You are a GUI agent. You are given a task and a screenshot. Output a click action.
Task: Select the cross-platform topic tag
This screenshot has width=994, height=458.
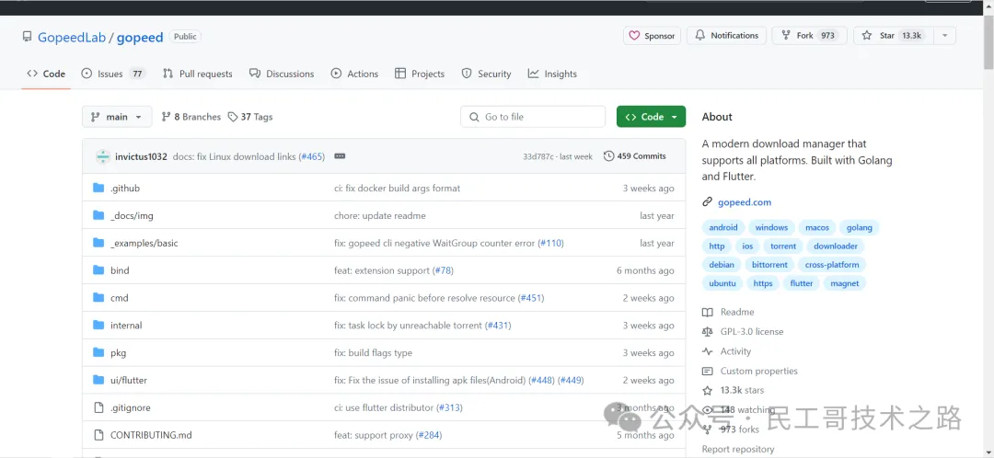[x=832, y=265]
